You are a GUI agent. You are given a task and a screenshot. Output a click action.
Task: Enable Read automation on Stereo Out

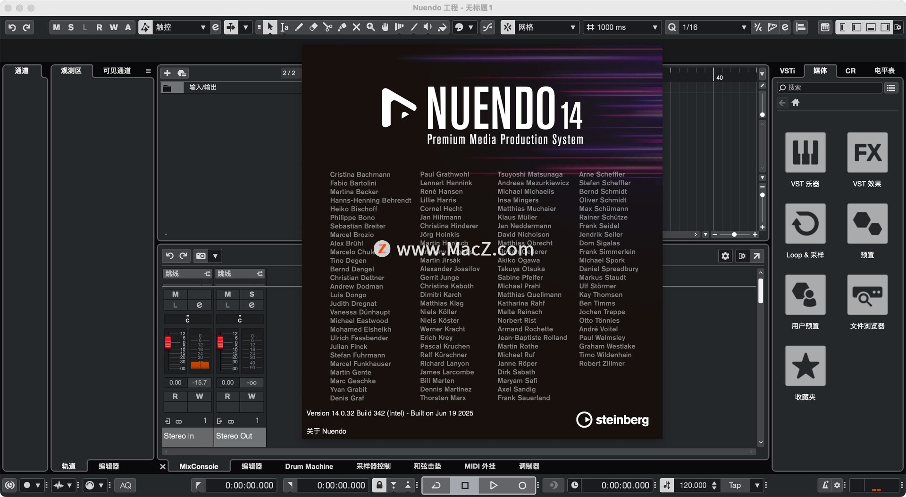[227, 396]
